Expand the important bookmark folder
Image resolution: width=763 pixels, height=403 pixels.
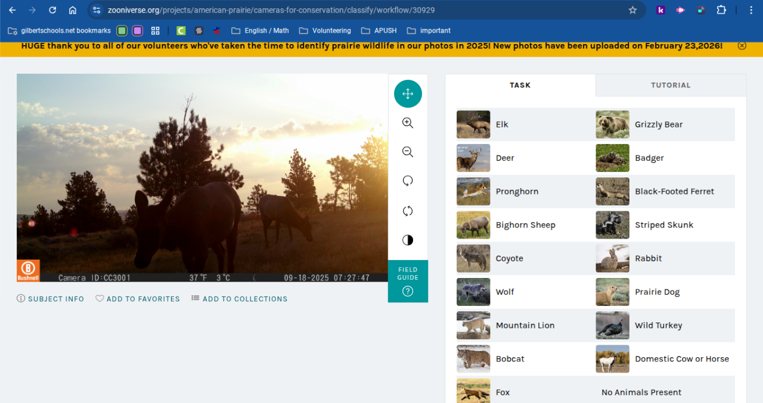click(x=429, y=30)
